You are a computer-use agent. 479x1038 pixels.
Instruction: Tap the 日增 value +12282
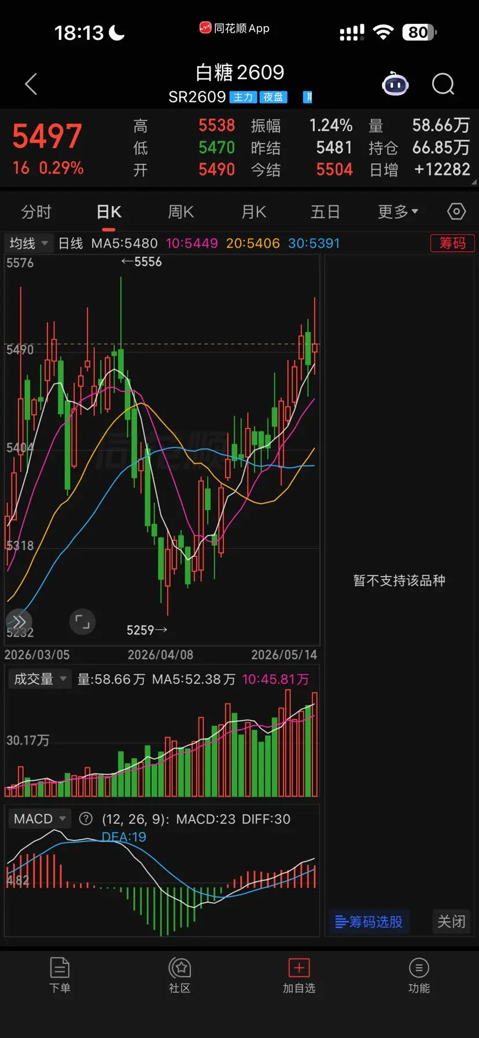point(443,169)
